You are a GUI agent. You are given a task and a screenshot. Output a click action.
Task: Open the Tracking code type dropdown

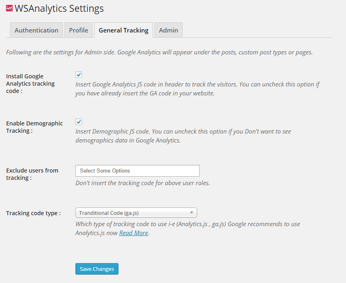click(x=136, y=213)
